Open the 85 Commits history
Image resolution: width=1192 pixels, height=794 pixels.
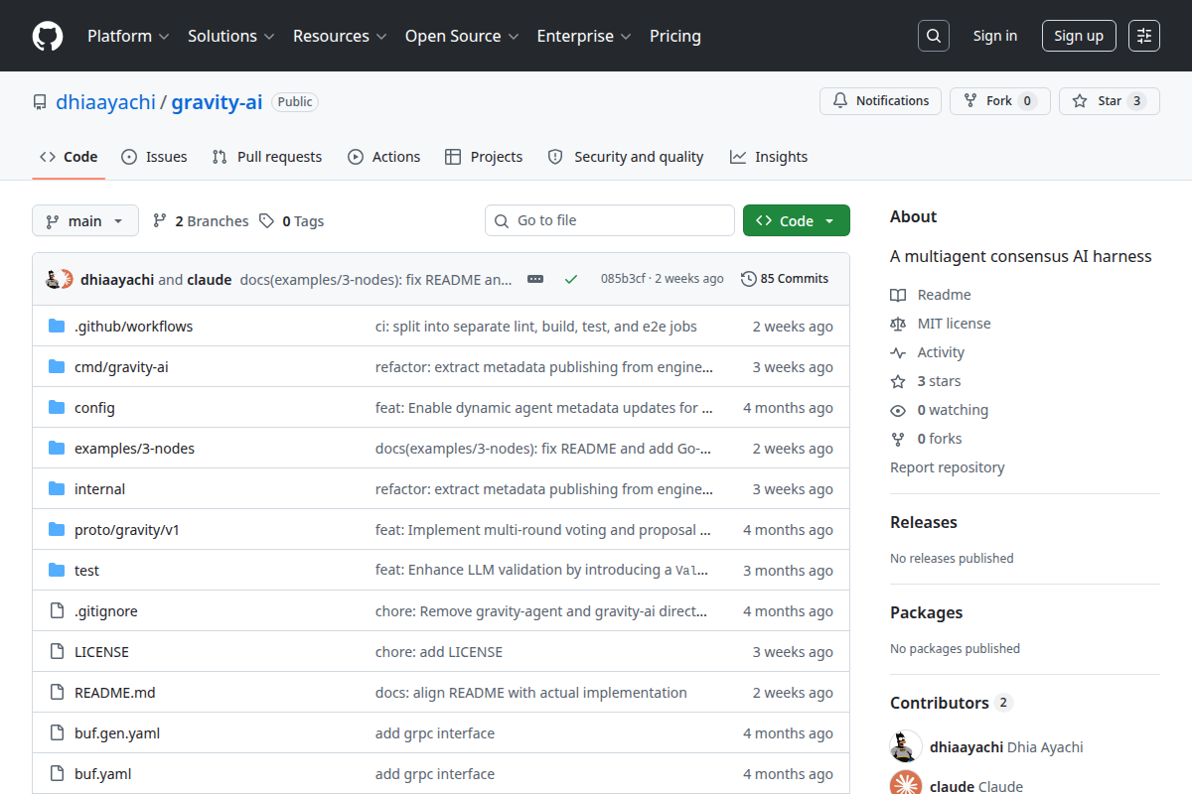click(x=785, y=279)
